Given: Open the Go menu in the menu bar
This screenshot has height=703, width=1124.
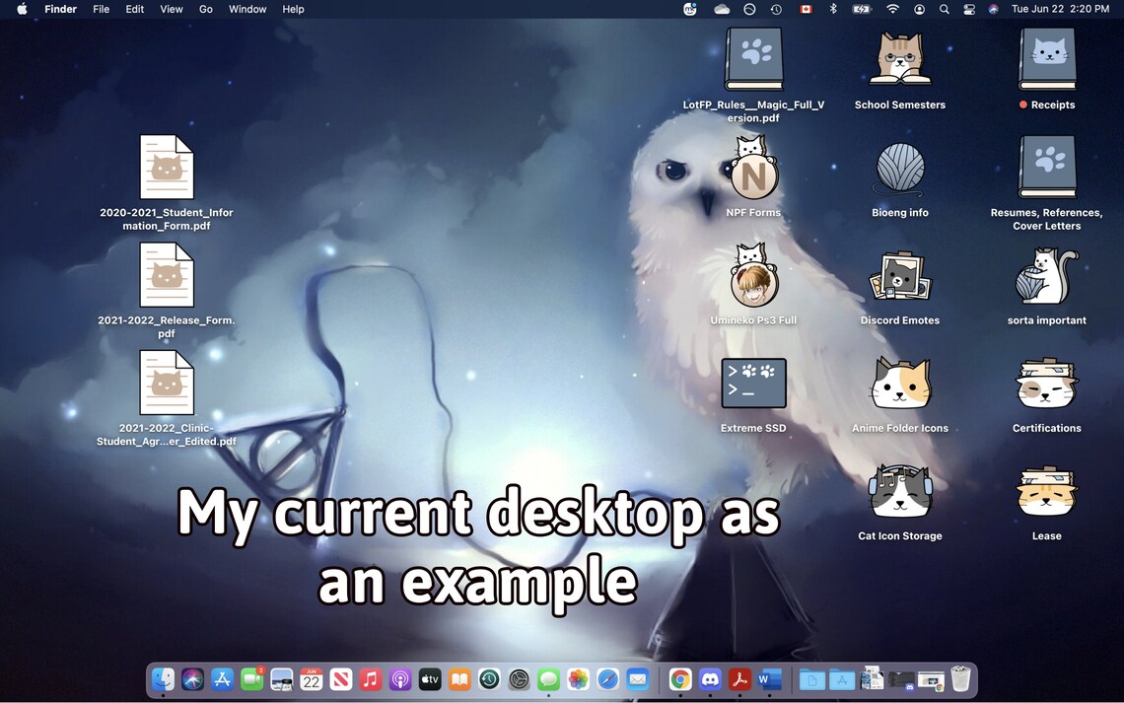Looking at the screenshot, I should [205, 9].
